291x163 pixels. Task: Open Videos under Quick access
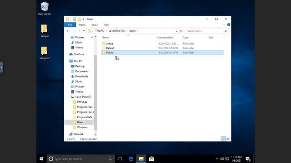pyautogui.click(x=79, y=48)
